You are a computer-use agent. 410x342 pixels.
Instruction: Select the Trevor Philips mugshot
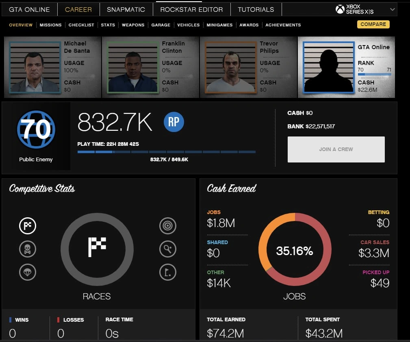point(231,67)
